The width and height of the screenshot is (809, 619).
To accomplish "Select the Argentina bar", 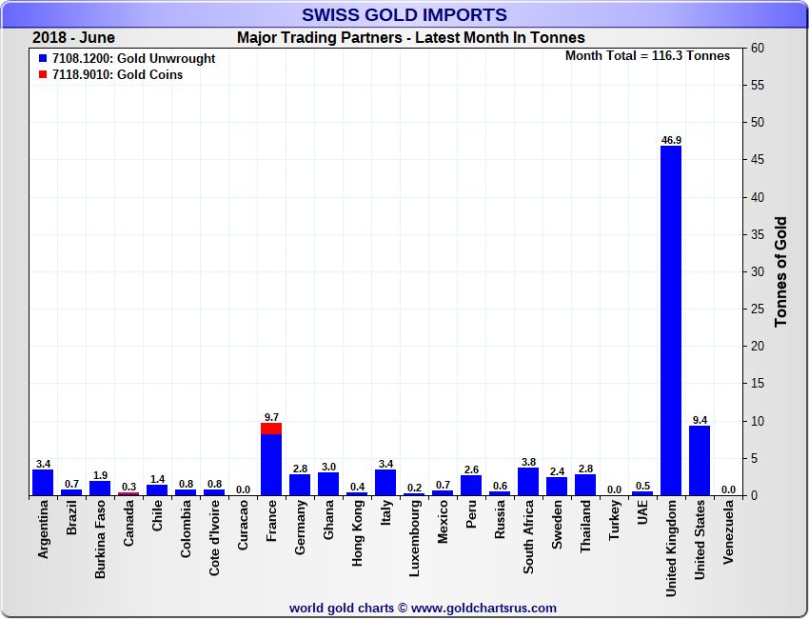I will click(x=43, y=482).
